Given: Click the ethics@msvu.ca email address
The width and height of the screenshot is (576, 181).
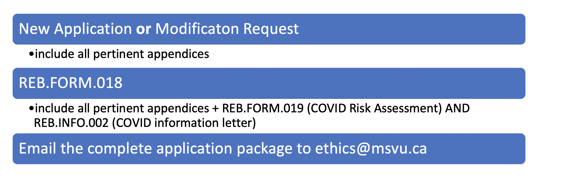Looking at the screenshot, I should click(371, 148).
